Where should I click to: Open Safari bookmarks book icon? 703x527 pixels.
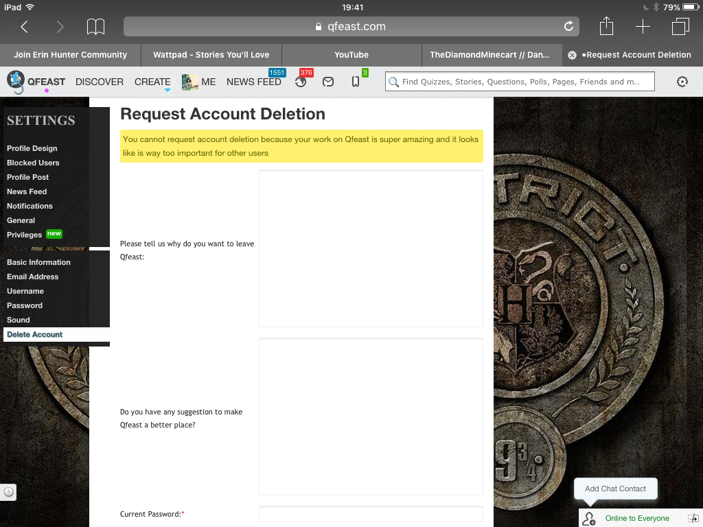(95, 27)
